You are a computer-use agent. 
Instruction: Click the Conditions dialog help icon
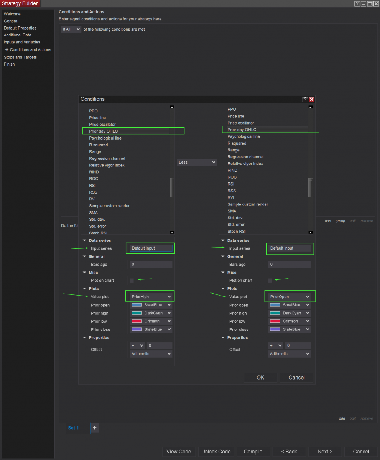(x=305, y=99)
